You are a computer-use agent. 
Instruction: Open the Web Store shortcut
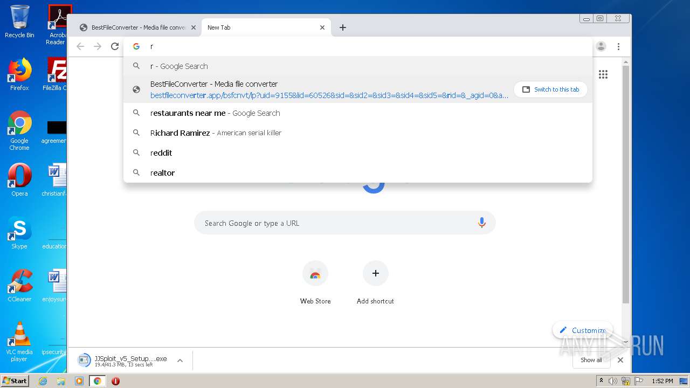coord(315,283)
